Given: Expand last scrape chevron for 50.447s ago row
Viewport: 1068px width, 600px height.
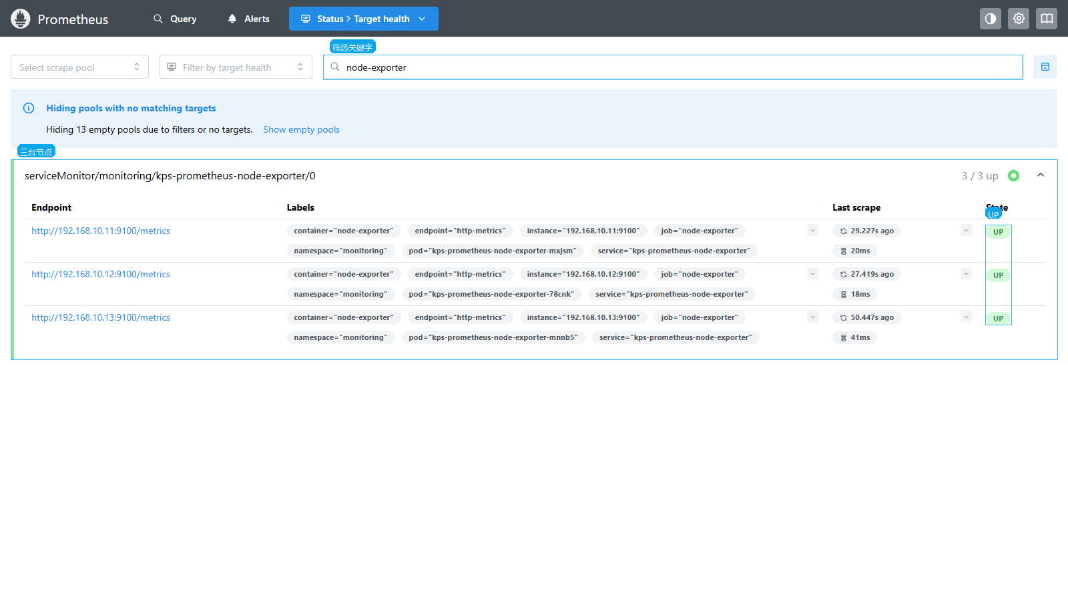Looking at the screenshot, I should 967,317.
